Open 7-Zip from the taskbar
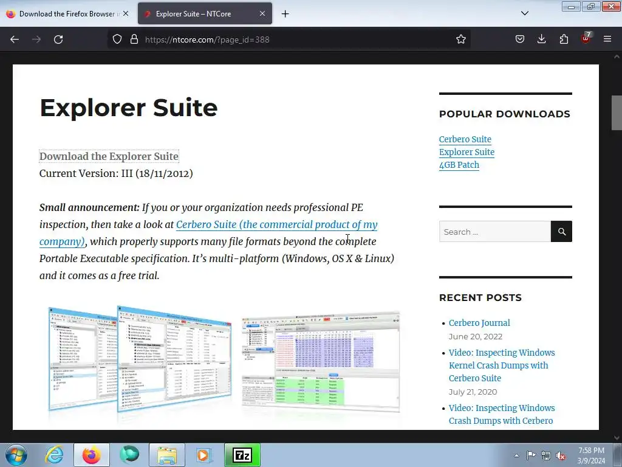The height and width of the screenshot is (467, 622). pyautogui.click(x=242, y=455)
